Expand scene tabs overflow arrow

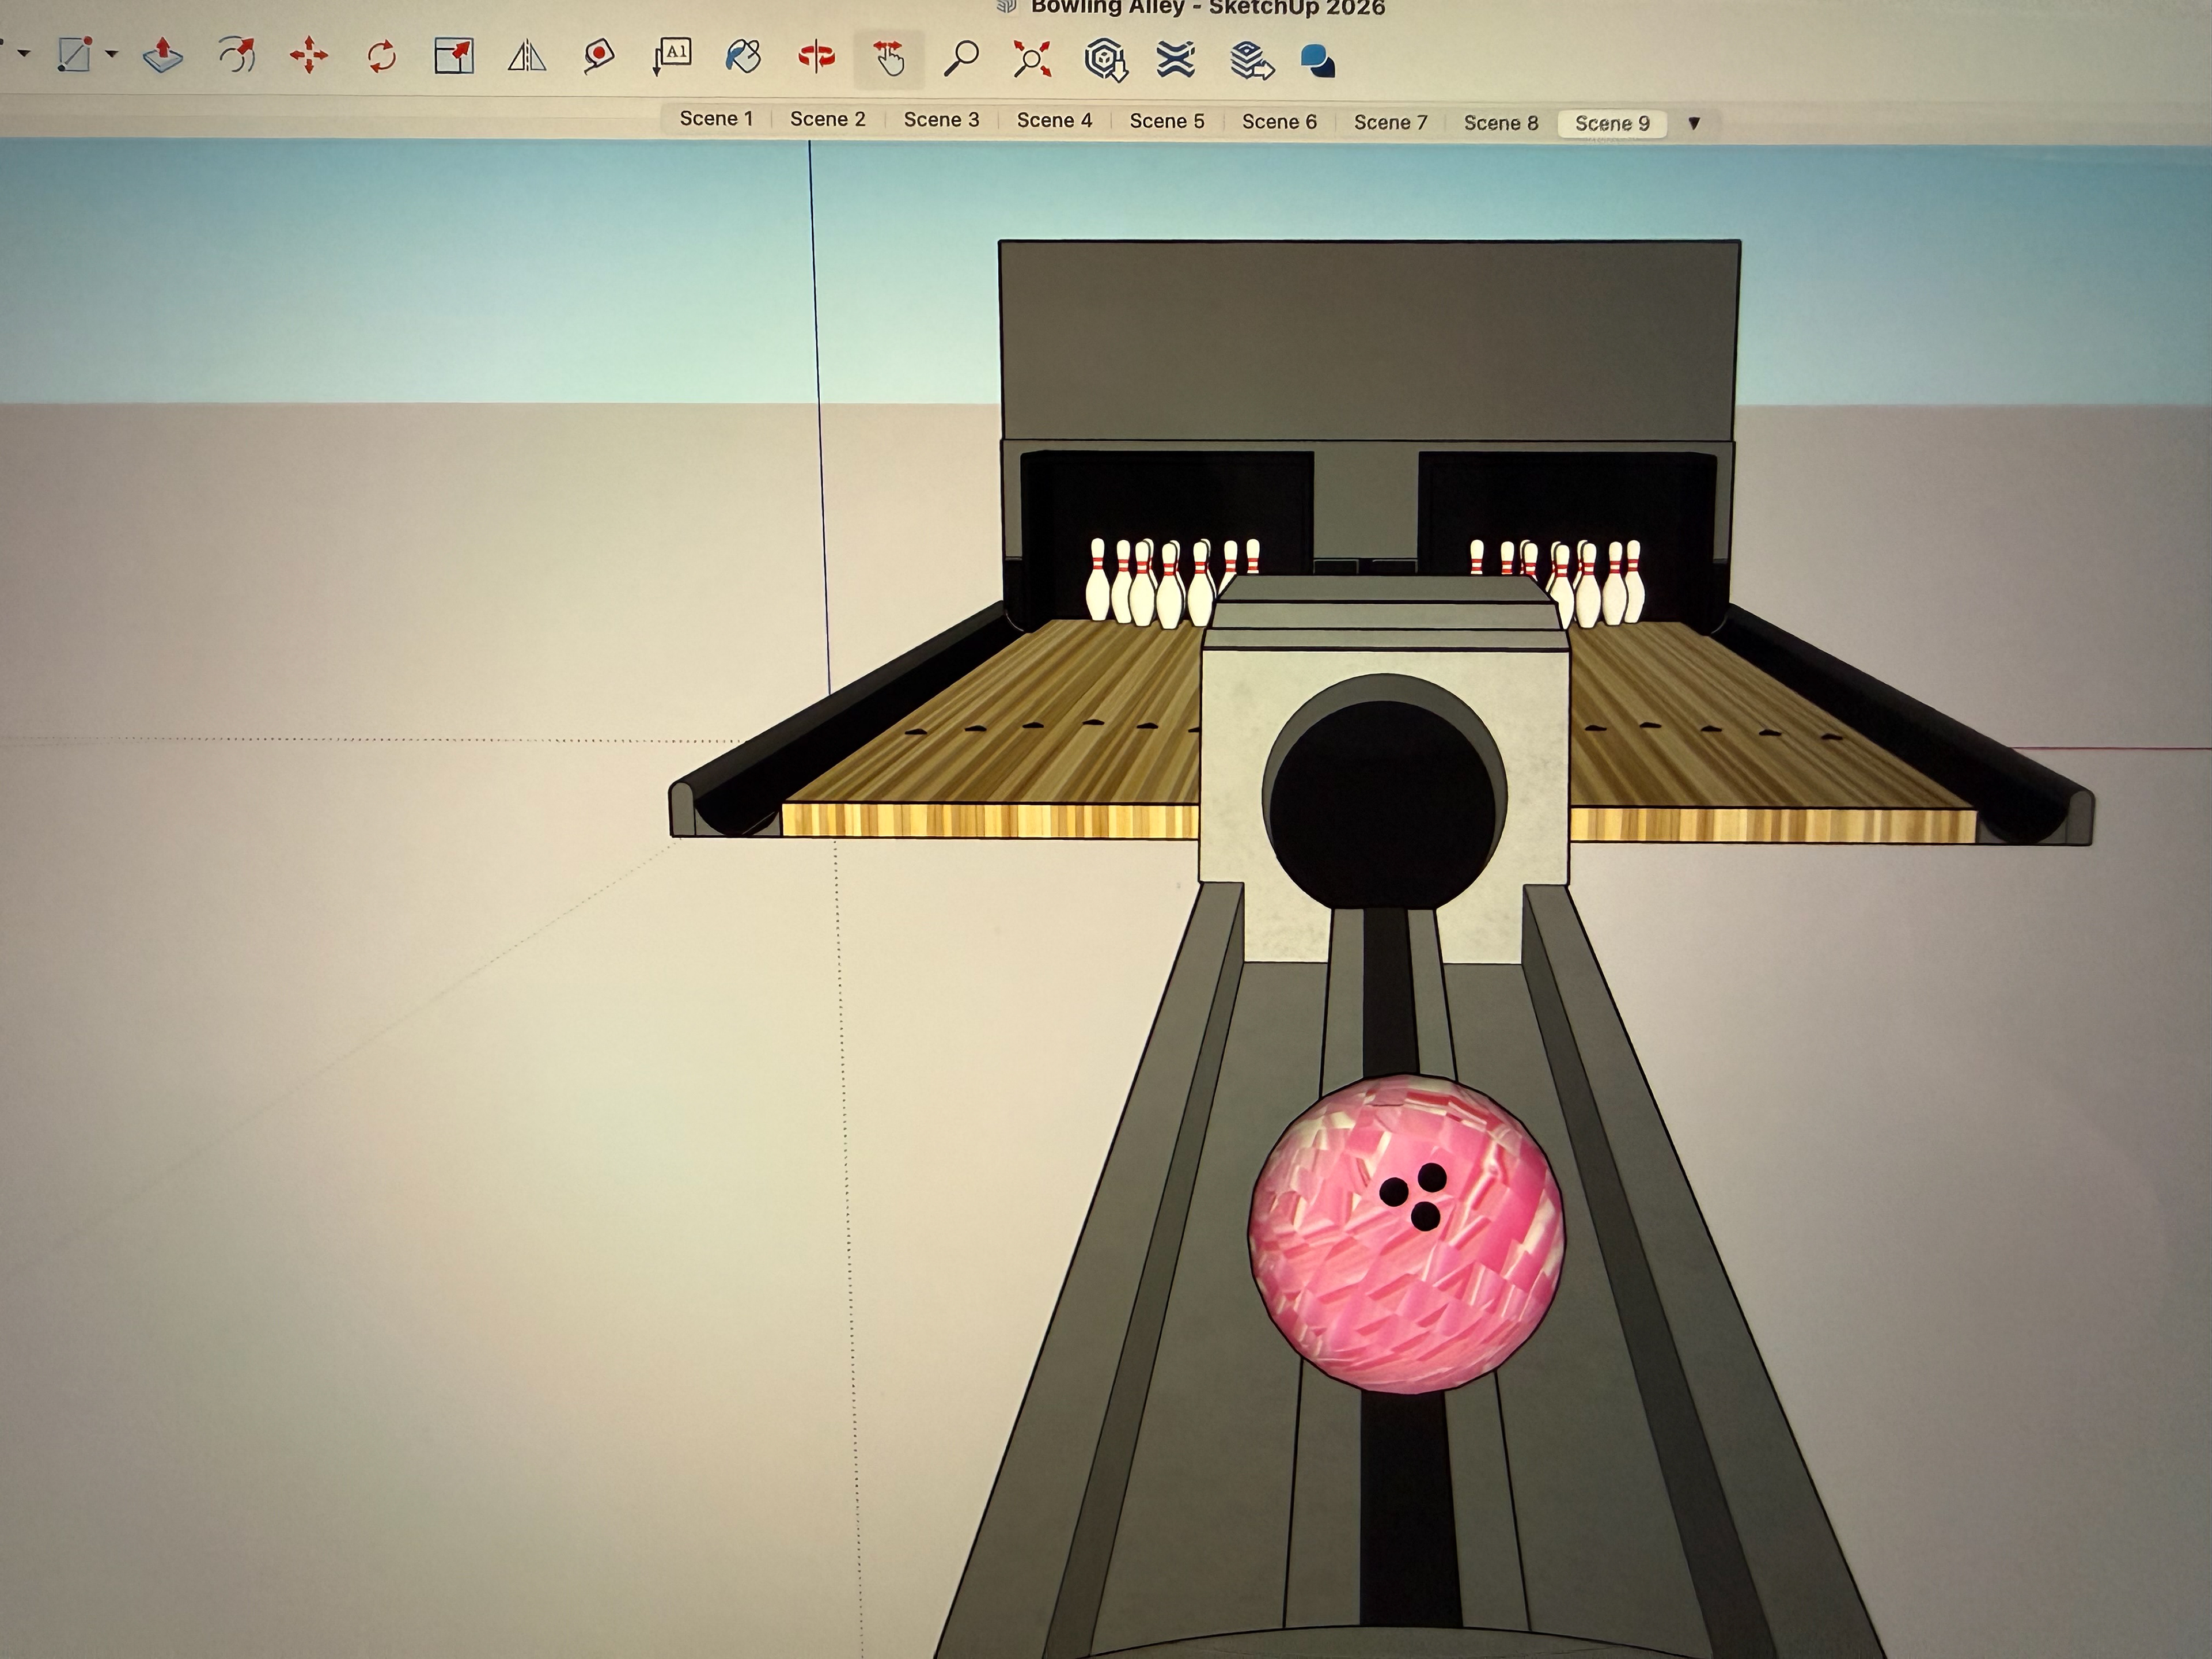(x=1694, y=124)
